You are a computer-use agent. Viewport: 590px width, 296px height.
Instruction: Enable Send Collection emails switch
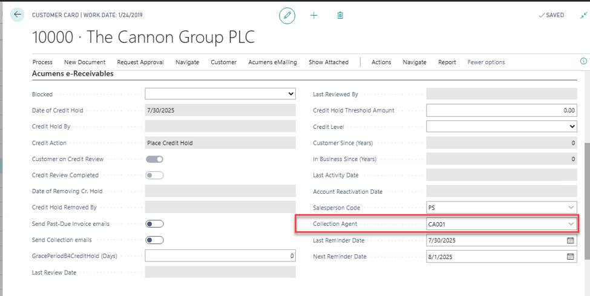coord(154,240)
